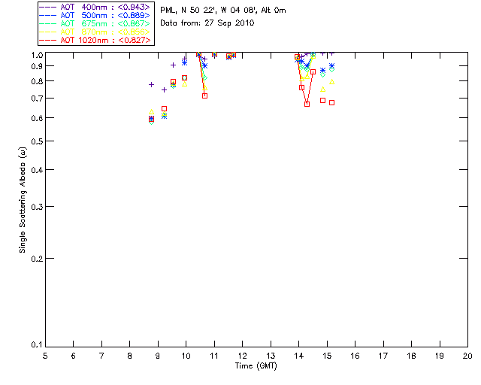Click the 0.5 y-axis tick label
Screen dimensions: 481x385
tap(37, 141)
